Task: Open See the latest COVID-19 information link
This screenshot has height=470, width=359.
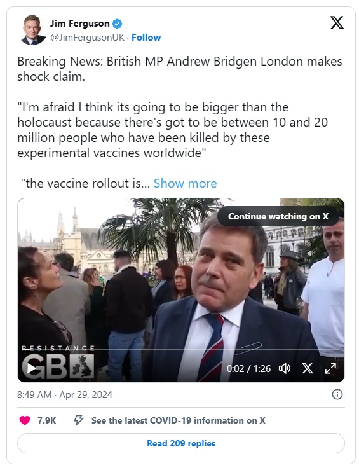Action: [x=178, y=420]
